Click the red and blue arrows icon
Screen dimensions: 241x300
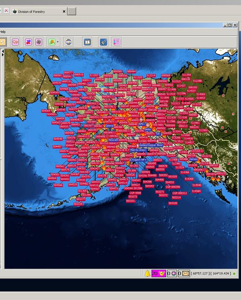pyautogui.click(x=28, y=42)
